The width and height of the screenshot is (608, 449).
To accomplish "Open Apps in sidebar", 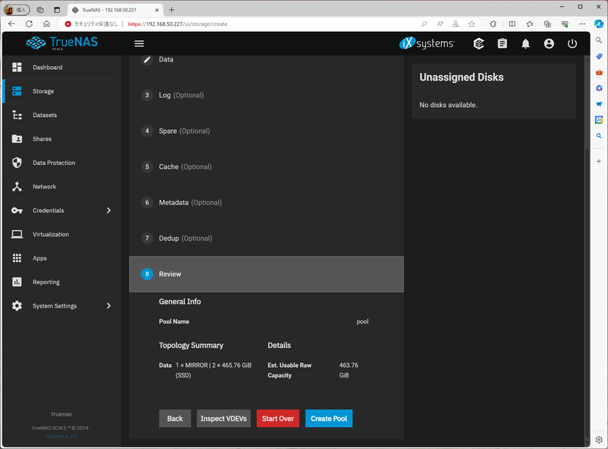I will [x=62, y=258].
